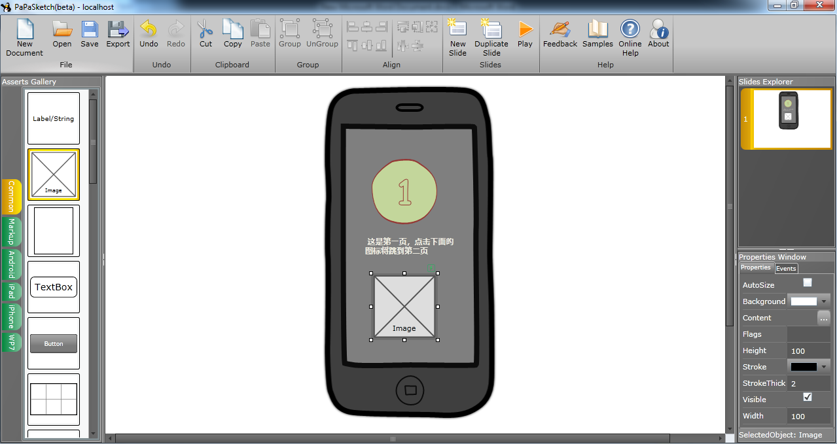Add a New Slide
The width and height of the screenshot is (837, 444).
pos(457,37)
